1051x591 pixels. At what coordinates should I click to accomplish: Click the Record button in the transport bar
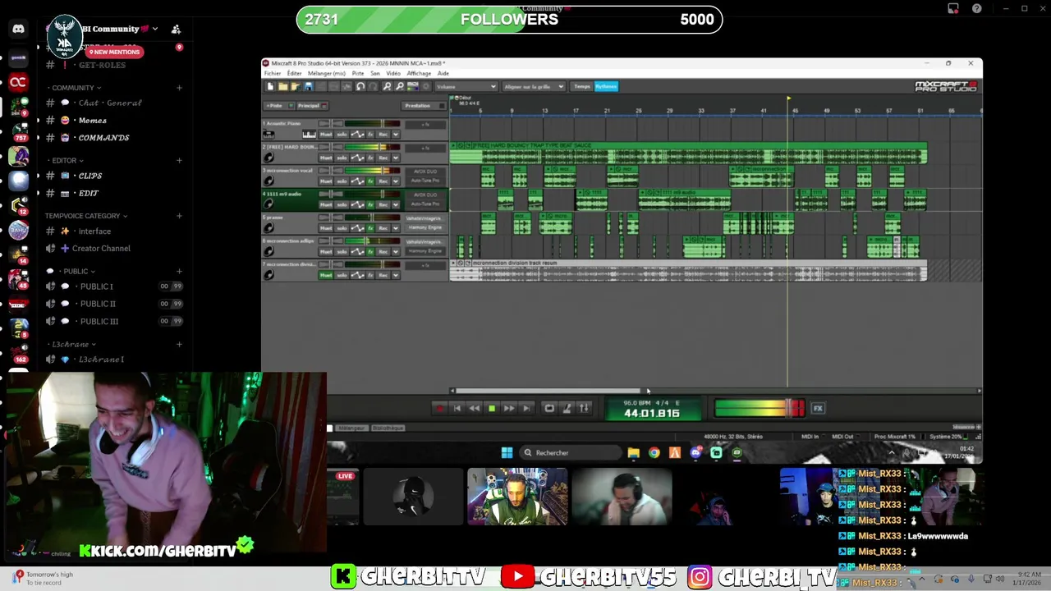[x=439, y=408]
